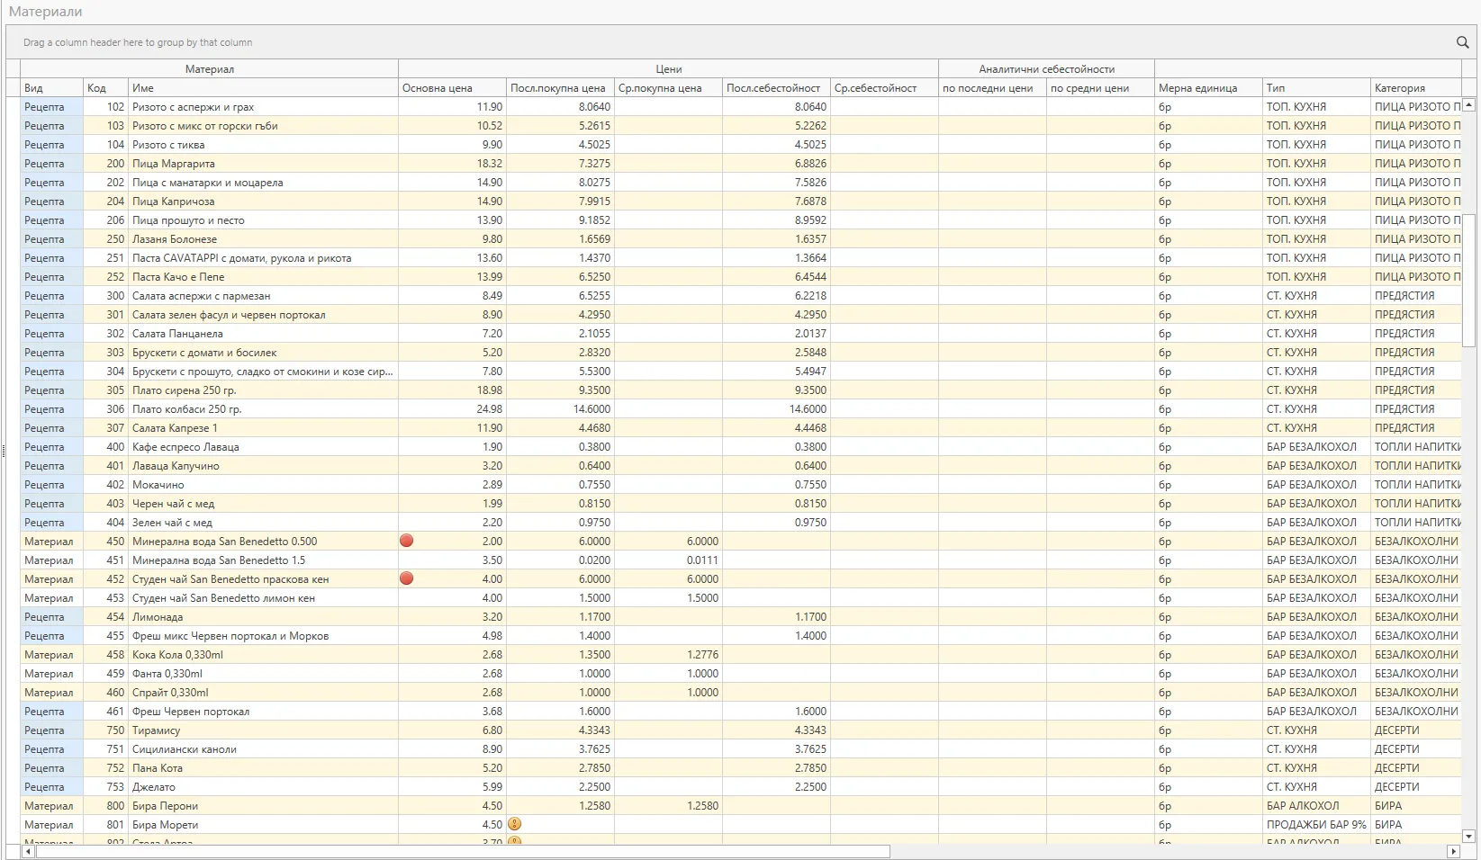Click the Посл.себестойност column header
The image size is (1481, 860).
pos(775,88)
